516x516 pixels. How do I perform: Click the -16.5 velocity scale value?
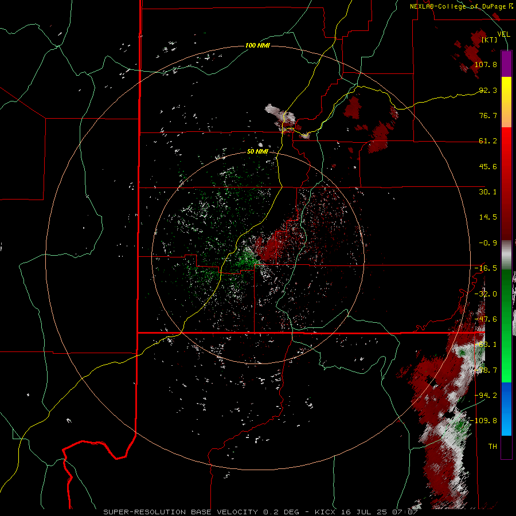486,268
